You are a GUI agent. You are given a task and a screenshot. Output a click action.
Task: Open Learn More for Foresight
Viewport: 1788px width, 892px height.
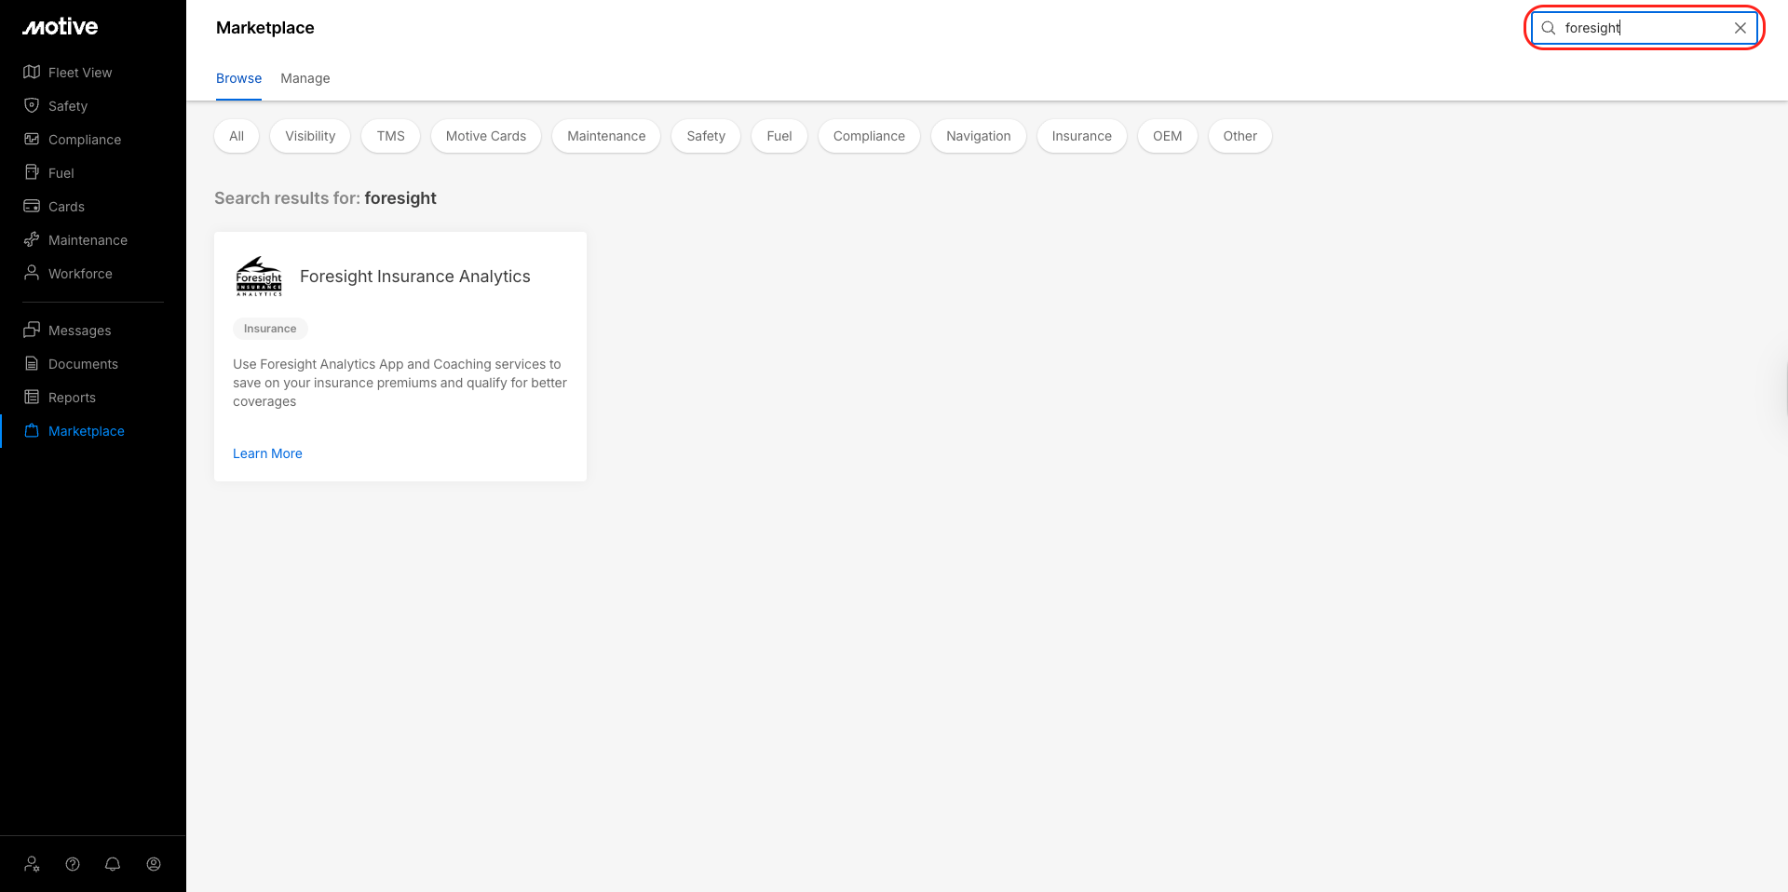[x=267, y=453]
